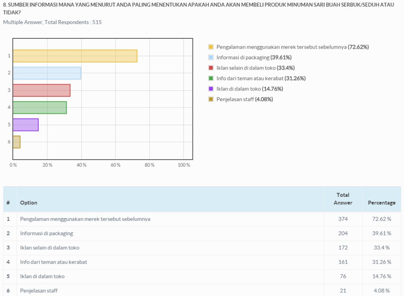Select the Iklan di dalam toko table row
The width and height of the screenshot is (404, 296).
(202, 276)
